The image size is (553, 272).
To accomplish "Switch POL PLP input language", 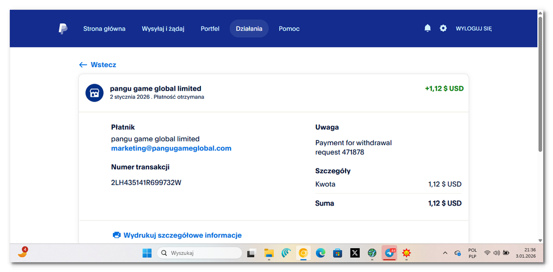I will (473, 253).
